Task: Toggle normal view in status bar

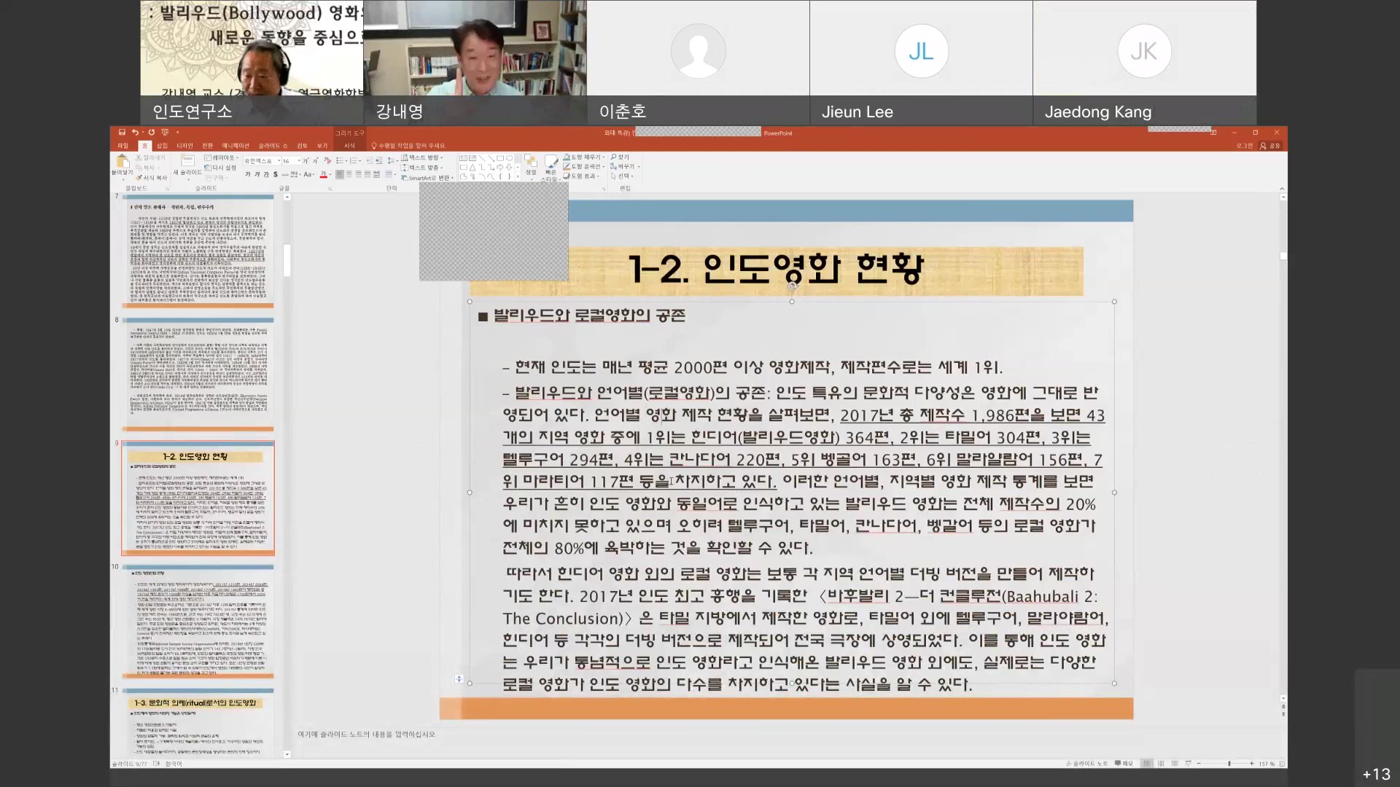Action: [1146, 763]
